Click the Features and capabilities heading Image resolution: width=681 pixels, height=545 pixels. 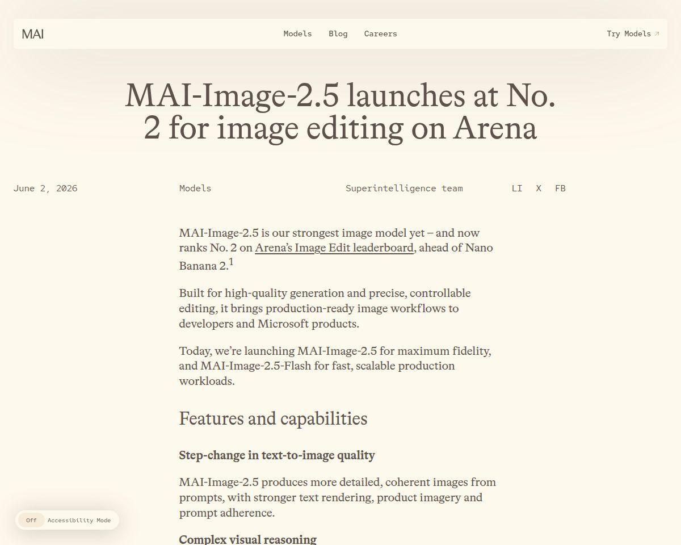[273, 418]
